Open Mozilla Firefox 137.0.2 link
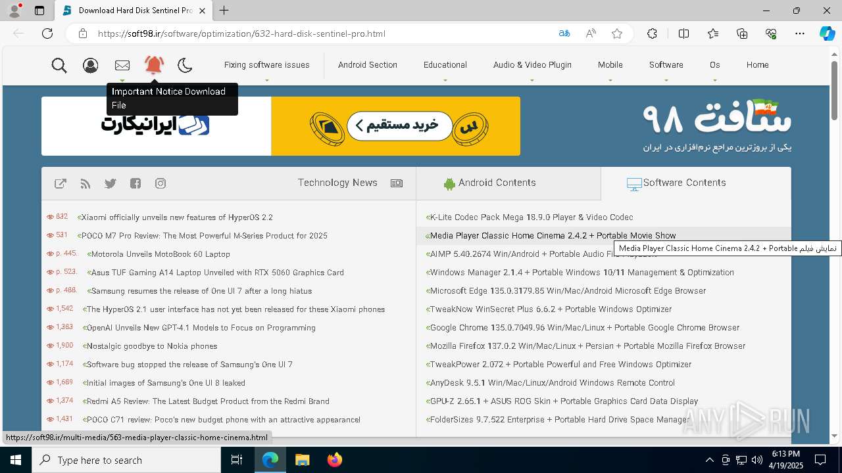842x473 pixels. 587,346
